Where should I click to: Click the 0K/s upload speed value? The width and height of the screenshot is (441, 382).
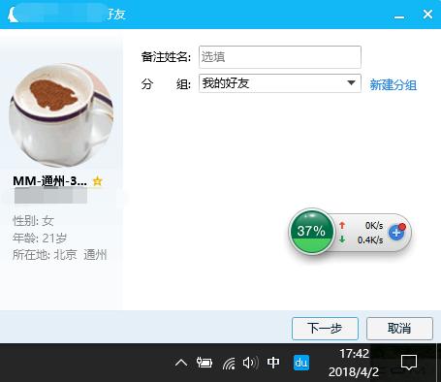374,225
